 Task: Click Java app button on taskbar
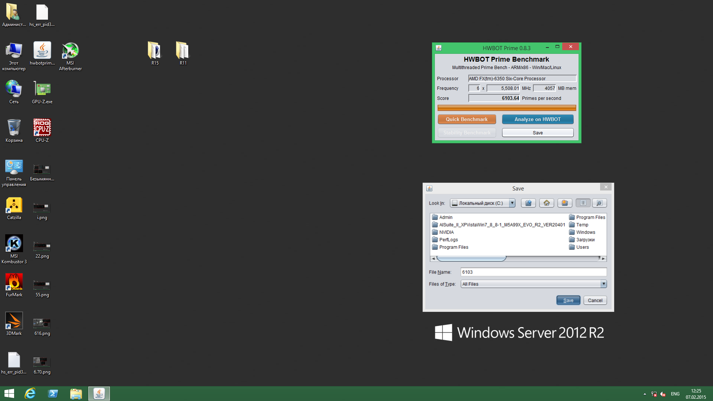point(99,394)
